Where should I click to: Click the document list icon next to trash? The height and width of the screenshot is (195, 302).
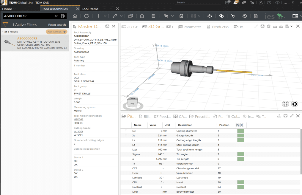[153, 16]
